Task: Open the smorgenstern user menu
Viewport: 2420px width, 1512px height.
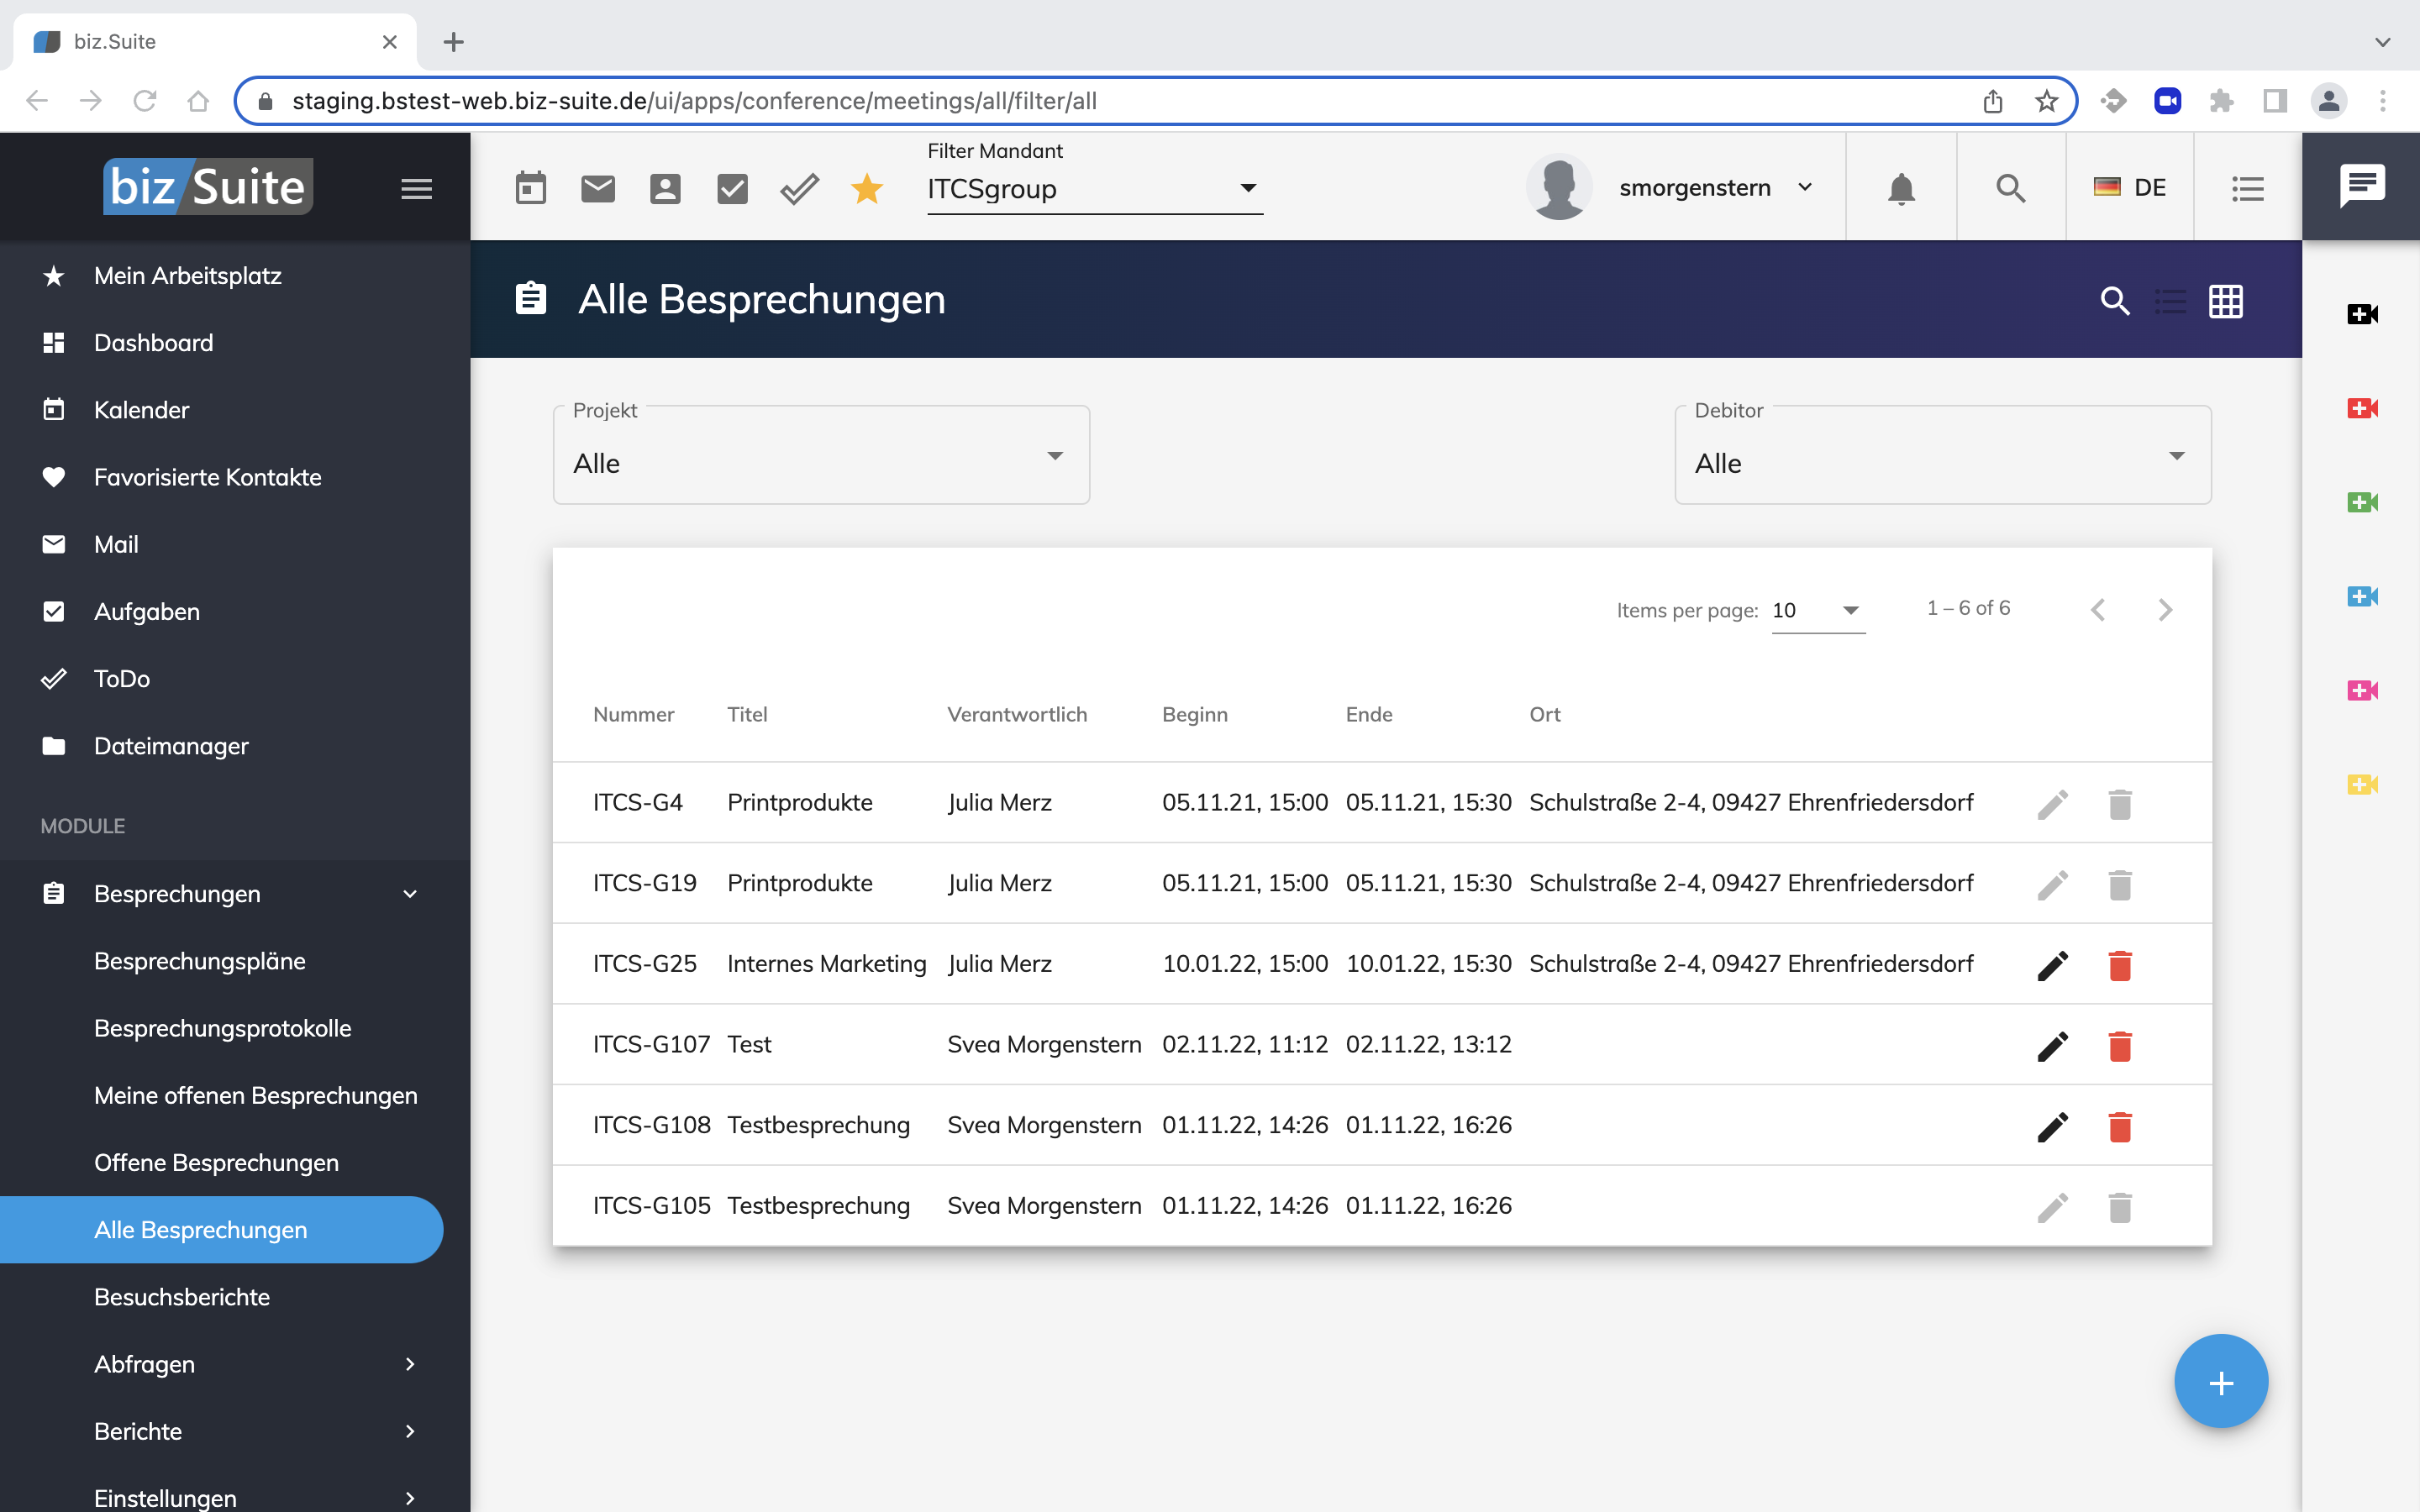Action: [x=1670, y=188]
